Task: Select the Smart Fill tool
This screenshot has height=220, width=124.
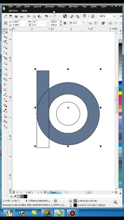Action: (x=5, y=58)
